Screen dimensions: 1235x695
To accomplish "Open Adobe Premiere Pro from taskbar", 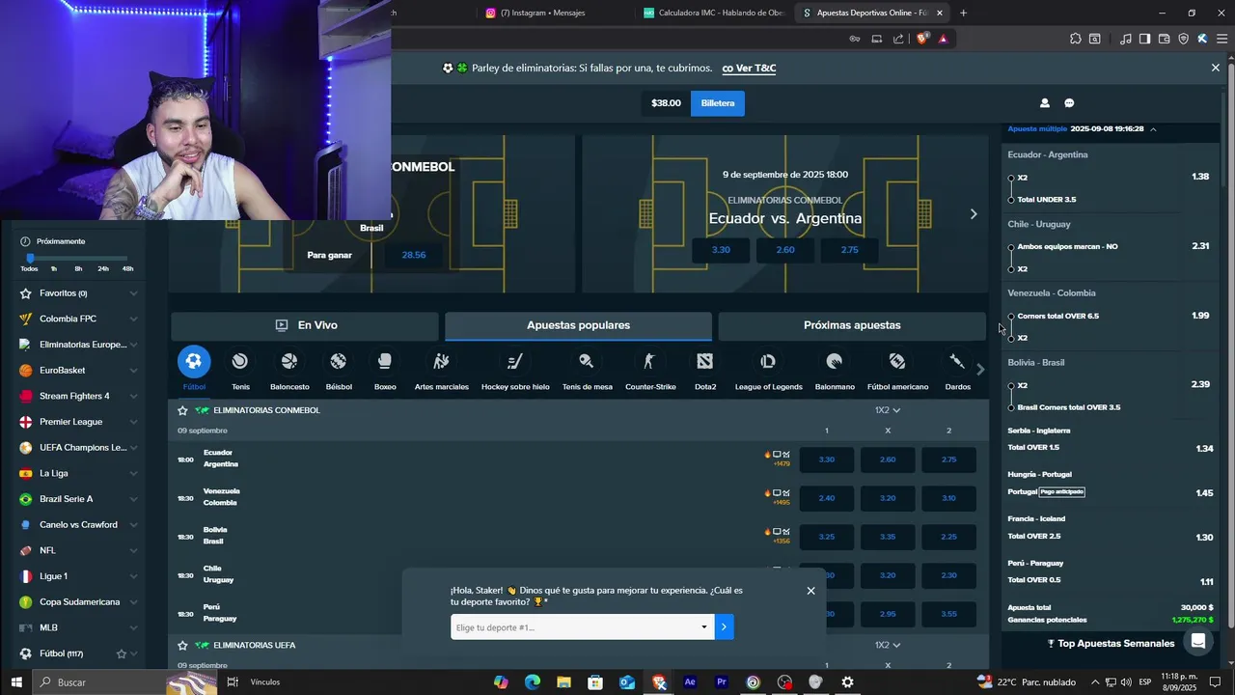I will coord(721,682).
